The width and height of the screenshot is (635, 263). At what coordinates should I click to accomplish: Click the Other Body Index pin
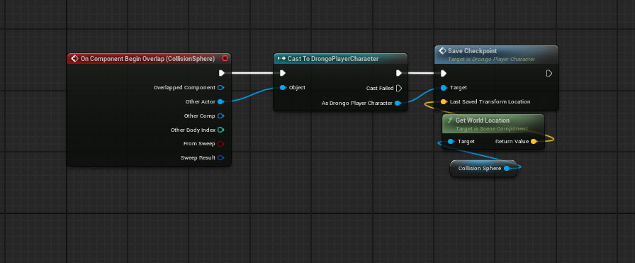click(x=220, y=130)
